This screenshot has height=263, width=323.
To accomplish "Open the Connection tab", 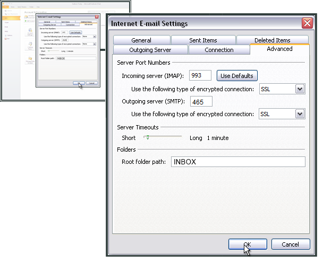I will tap(219, 50).
